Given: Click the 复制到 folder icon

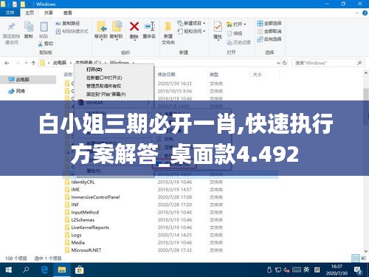Looking at the screenshot, I should coord(117,27).
